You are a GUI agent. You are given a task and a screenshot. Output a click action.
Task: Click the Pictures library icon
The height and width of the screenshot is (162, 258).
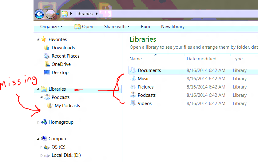(133, 87)
